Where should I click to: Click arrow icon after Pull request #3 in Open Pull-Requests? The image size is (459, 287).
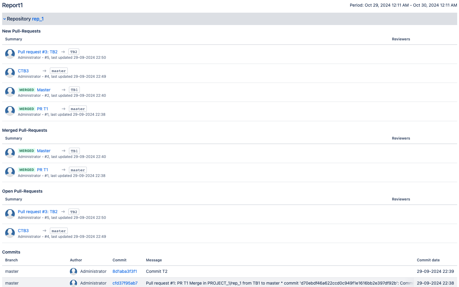click(63, 212)
